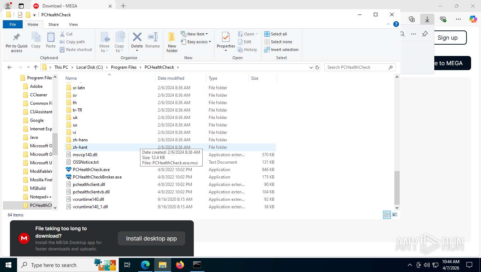This screenshot has width=481, height=272.
Task: Select the Java folder in tree
Action: (34, 137)
